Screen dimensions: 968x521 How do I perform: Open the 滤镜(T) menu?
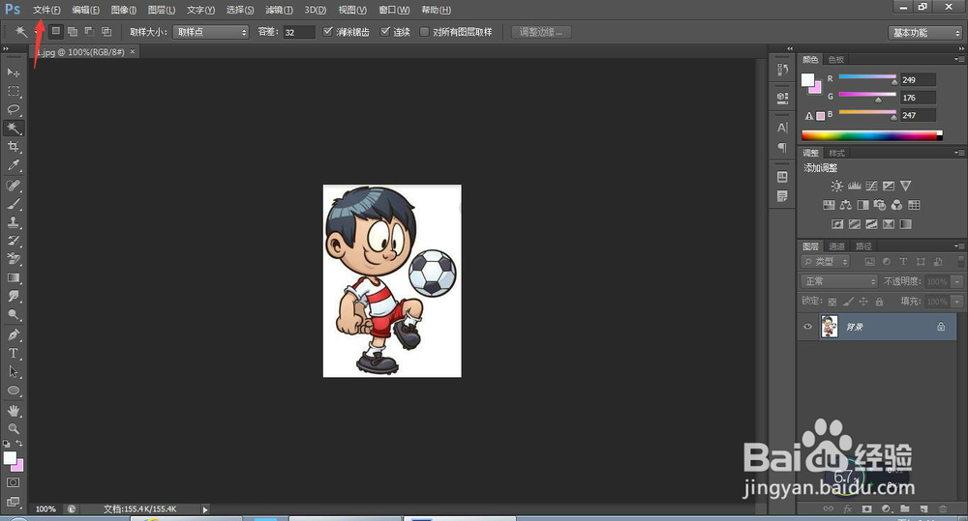pyautogui.click(x=279, y=10)
